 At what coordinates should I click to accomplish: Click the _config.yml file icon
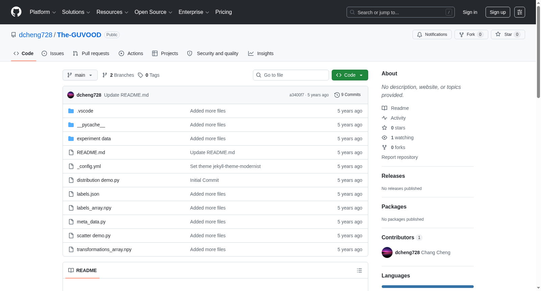point(71,166)
